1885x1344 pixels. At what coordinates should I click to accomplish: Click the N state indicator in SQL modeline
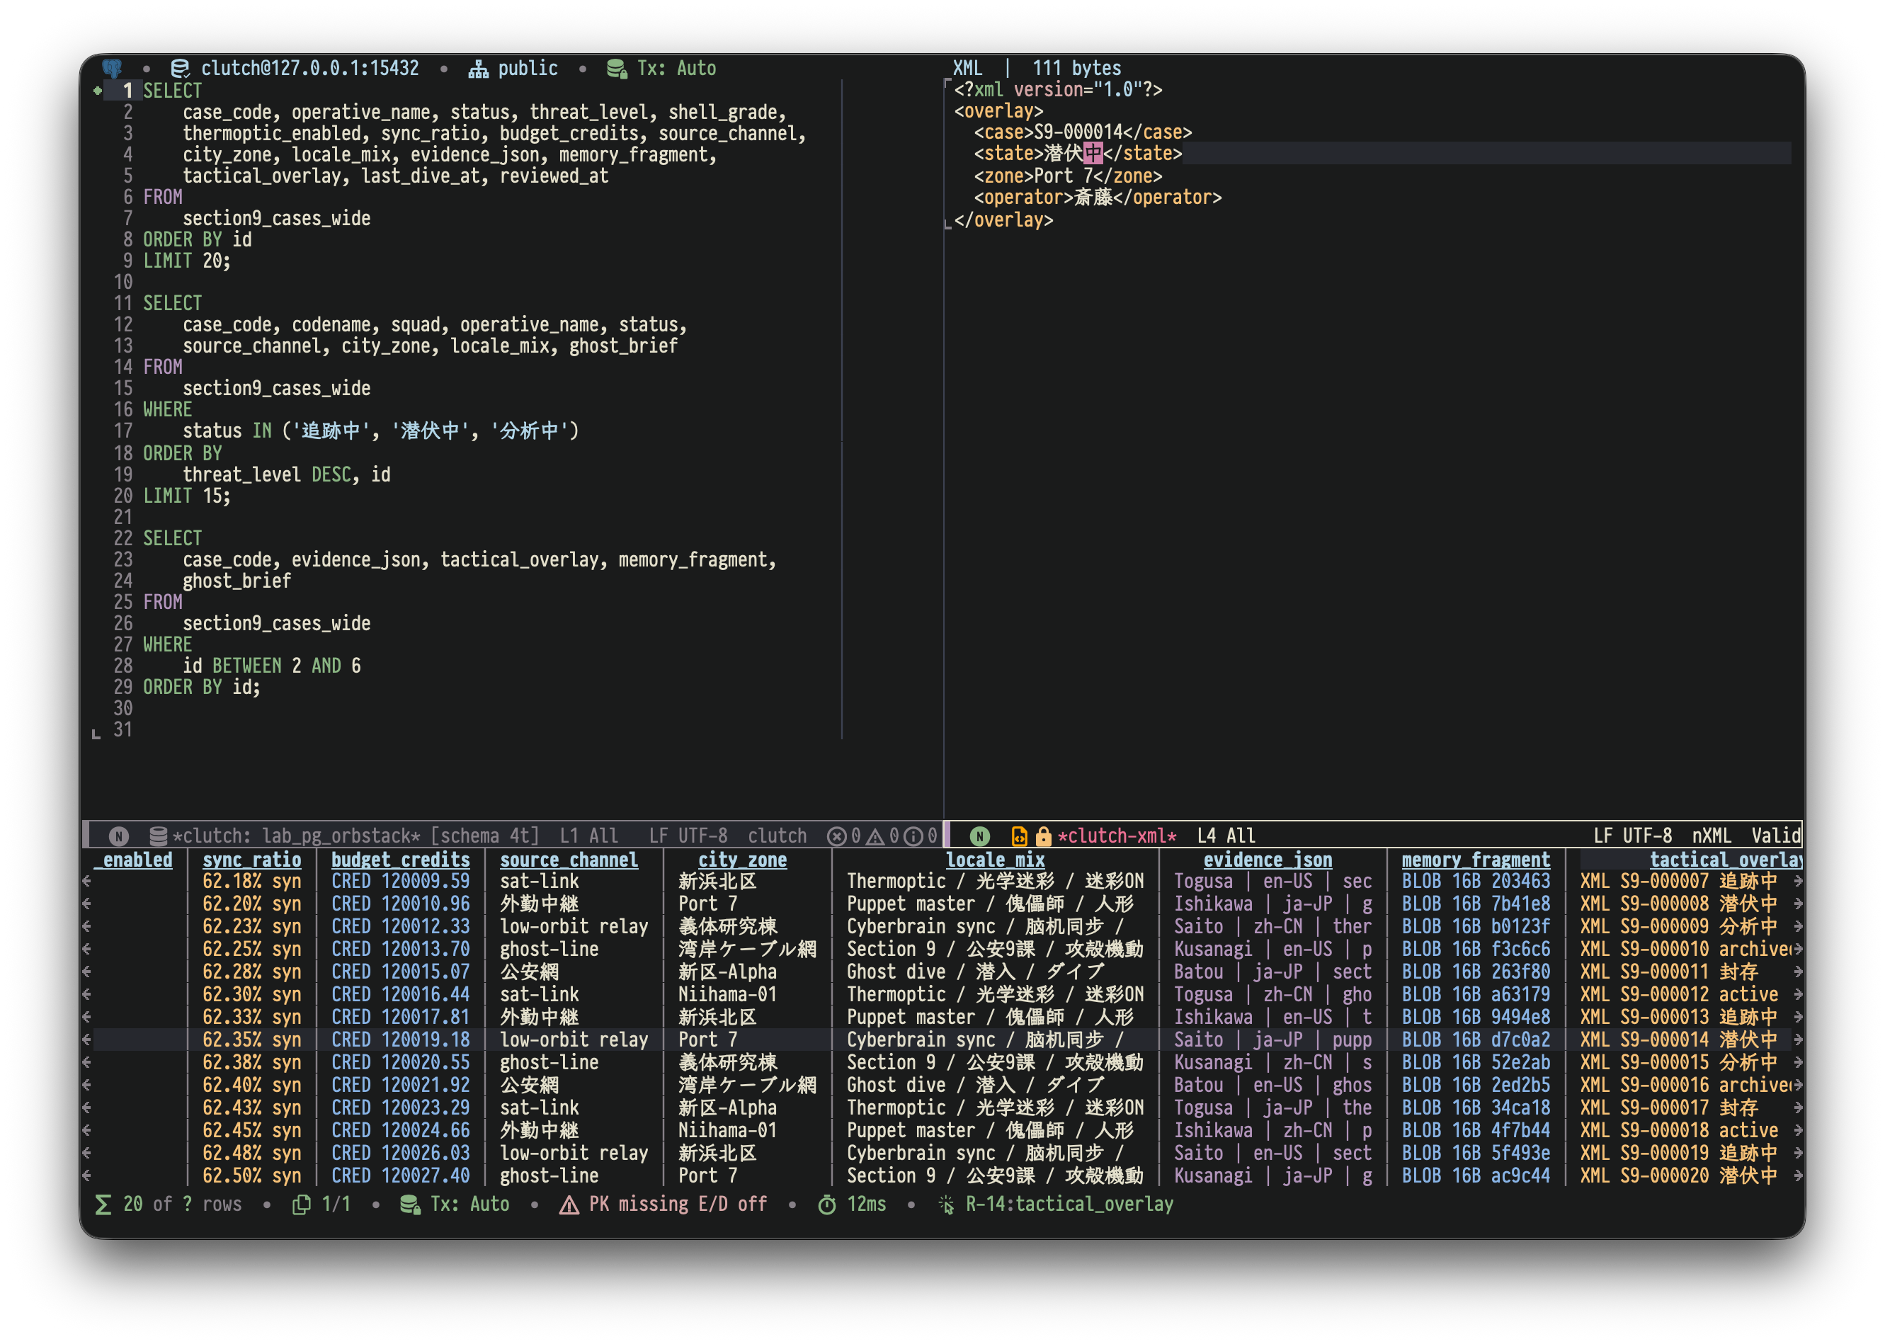point(118,836)
